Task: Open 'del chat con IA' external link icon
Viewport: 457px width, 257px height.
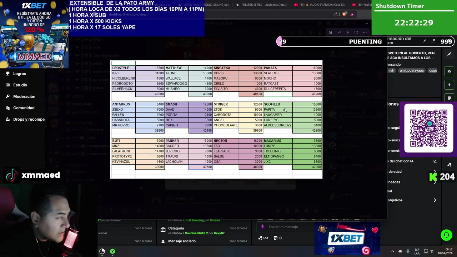Action: click(x=435, y=161)
